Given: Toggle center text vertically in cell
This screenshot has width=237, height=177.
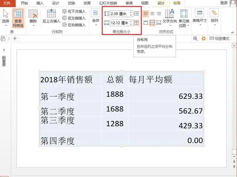Looking at the screenshot, I should click(x=152, y=23).
